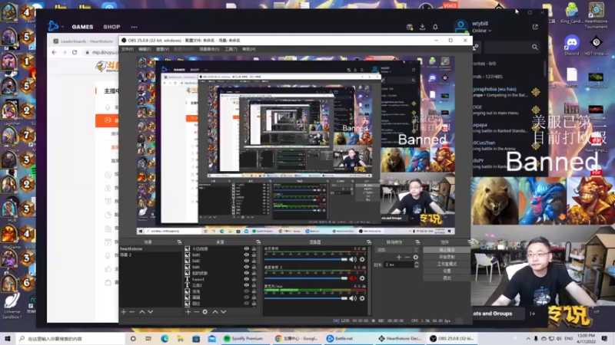The width and height of the screenshot is (615, 345).
Task: Adjust transition duration spinner arrows
Action: click(417, 264)
